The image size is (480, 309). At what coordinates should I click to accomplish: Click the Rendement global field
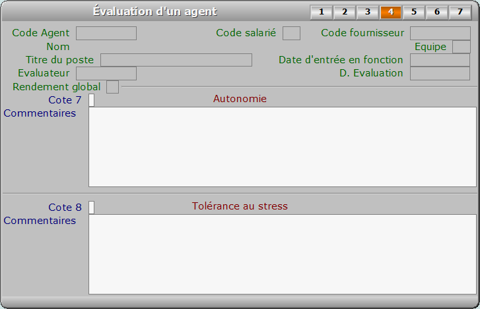(112, 87)
